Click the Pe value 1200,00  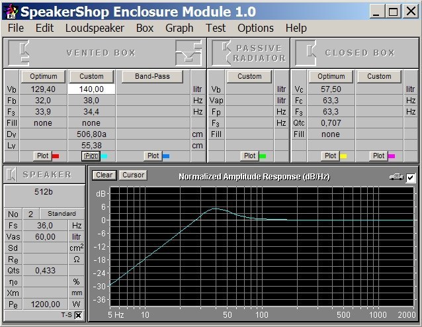tap(45, 304)
